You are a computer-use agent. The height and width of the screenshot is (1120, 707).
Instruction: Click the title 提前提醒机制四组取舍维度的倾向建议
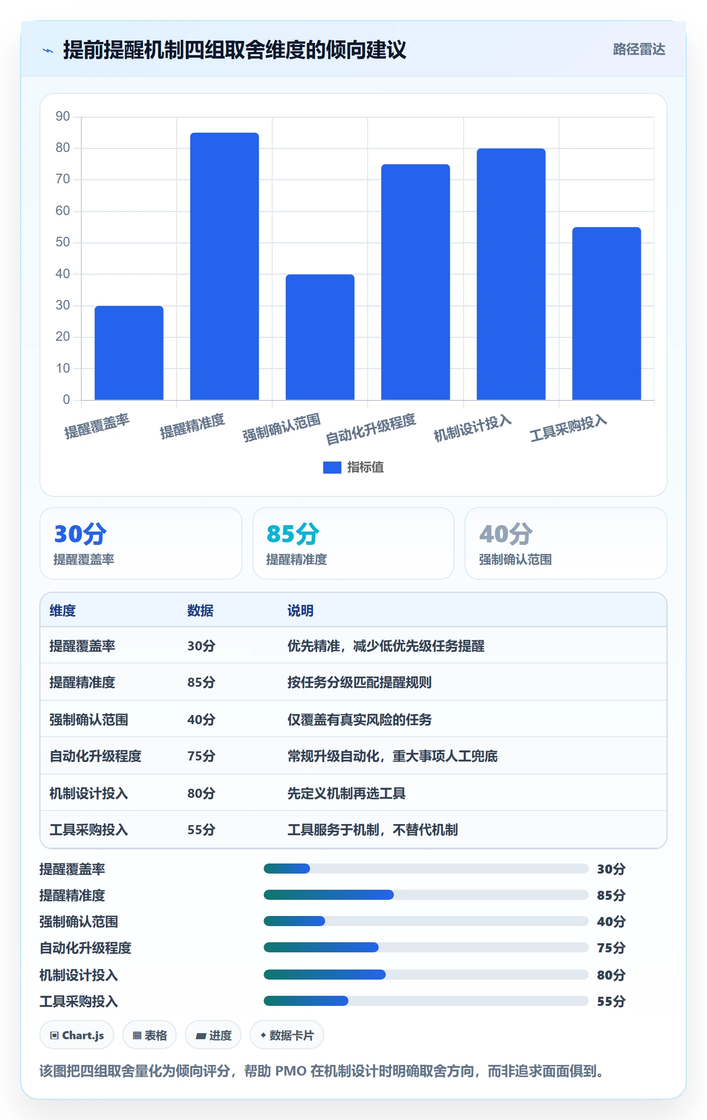[x=235, y=50]
